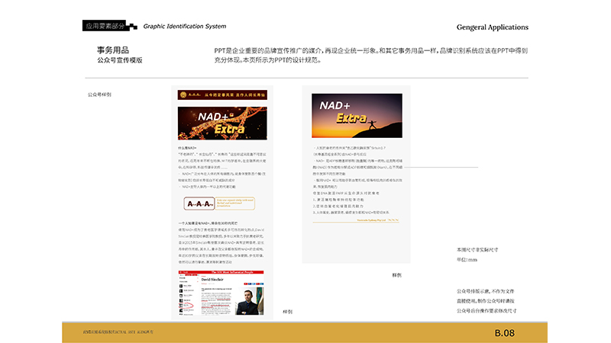The width and height of the screenshot is (611, 343).
Task: Open the NAD+ Extra DNA helix banner image
Action: tap(222, 123)
